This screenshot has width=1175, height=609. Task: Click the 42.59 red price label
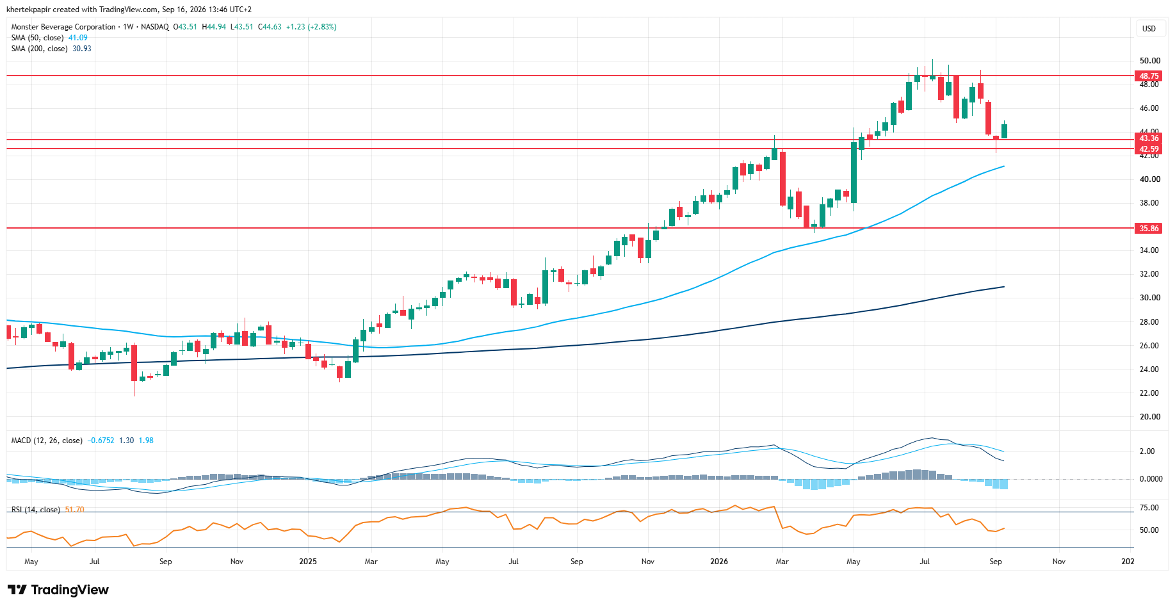[x=1149, y=149]
